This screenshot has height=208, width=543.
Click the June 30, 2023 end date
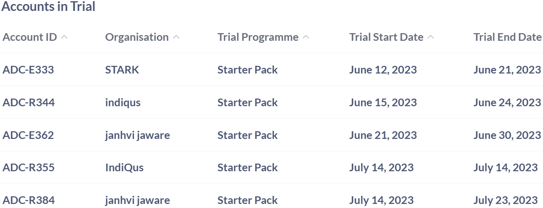click(x=507, y=135)
